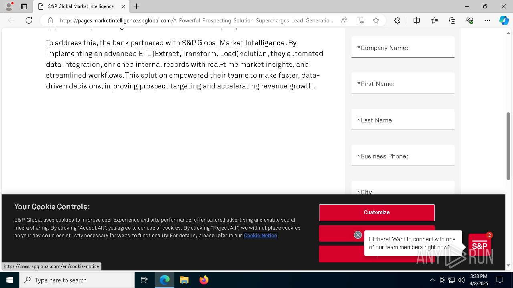Open the notifications center

pyautogui.click(x=500, y=280)
